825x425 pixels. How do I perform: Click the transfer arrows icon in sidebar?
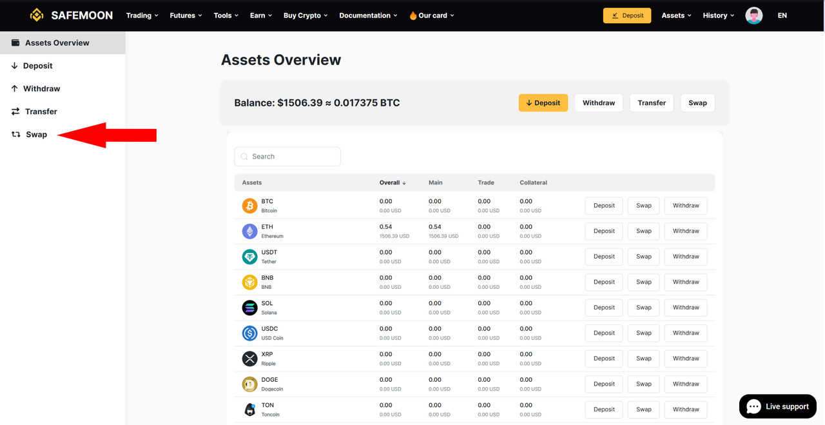[x=15, y=112]
